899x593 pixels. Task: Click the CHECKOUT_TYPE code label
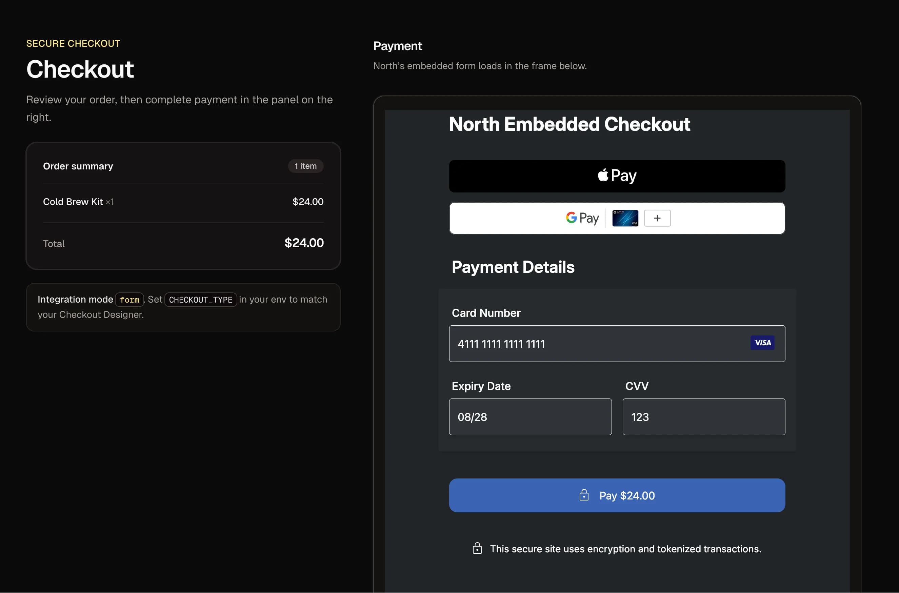coord(201,300)
